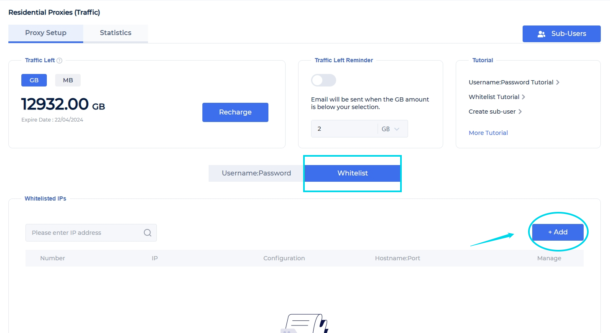The image size is (610, 333).
Task: Click the Recharge button
Action: (235, 112)
